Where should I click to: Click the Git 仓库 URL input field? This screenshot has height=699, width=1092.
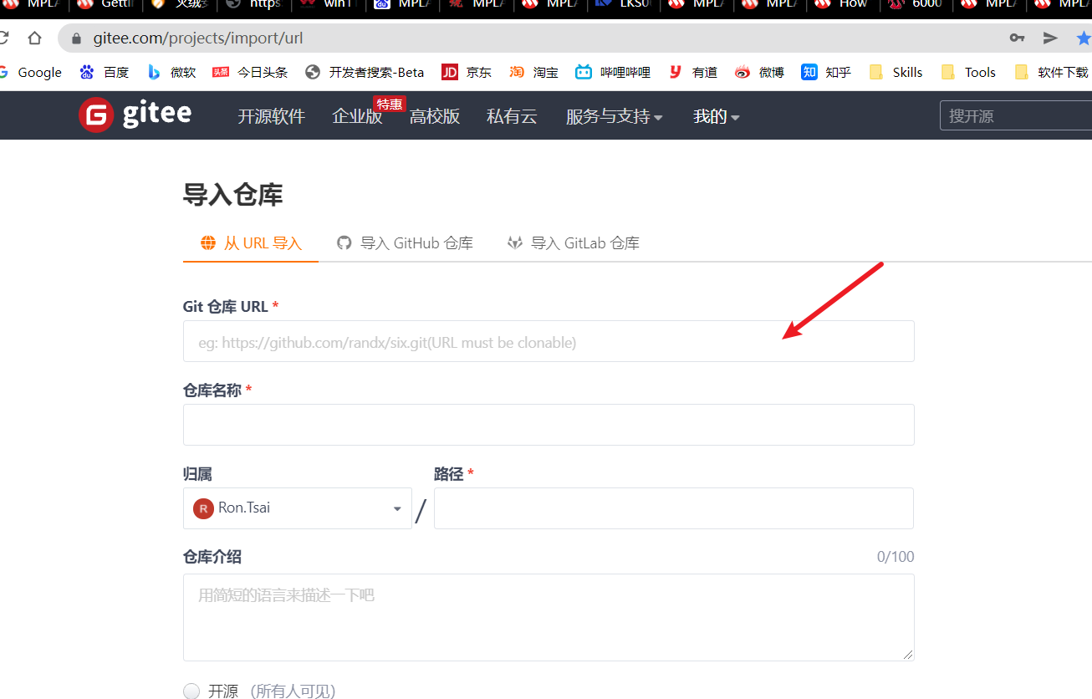click(549, 342)
